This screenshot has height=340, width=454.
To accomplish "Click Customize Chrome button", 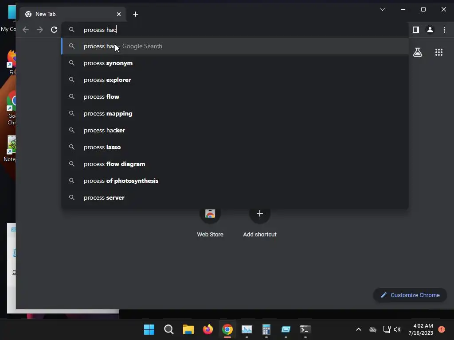I will [410, 295].
